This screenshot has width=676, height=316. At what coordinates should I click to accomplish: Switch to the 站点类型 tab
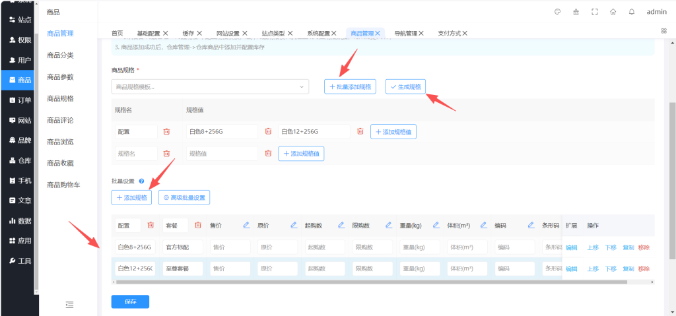(273, 33)
